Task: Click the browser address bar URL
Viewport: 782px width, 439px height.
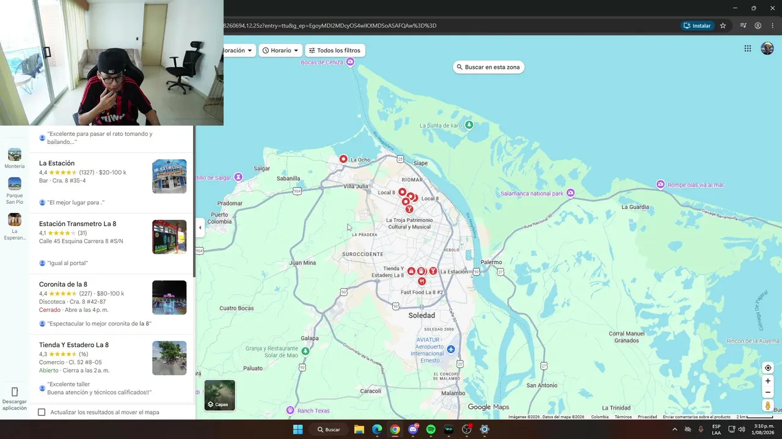Action: point(330,26)
